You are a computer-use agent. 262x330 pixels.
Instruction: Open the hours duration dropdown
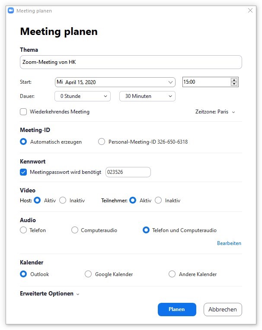point(83,96)
